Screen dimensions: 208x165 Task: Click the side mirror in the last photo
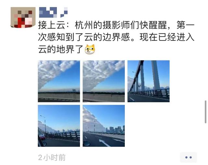tap(87, 144)
